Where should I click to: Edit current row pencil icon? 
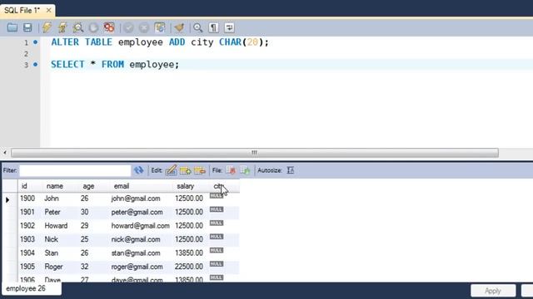pos(172,170)
